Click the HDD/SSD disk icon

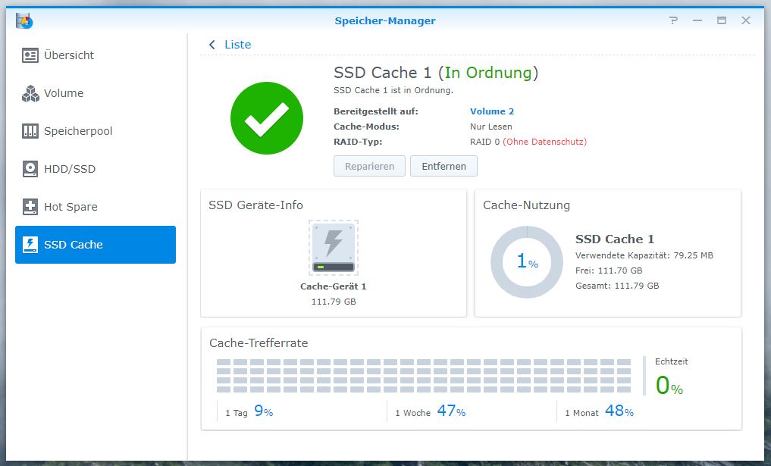(x=30, y=169)
